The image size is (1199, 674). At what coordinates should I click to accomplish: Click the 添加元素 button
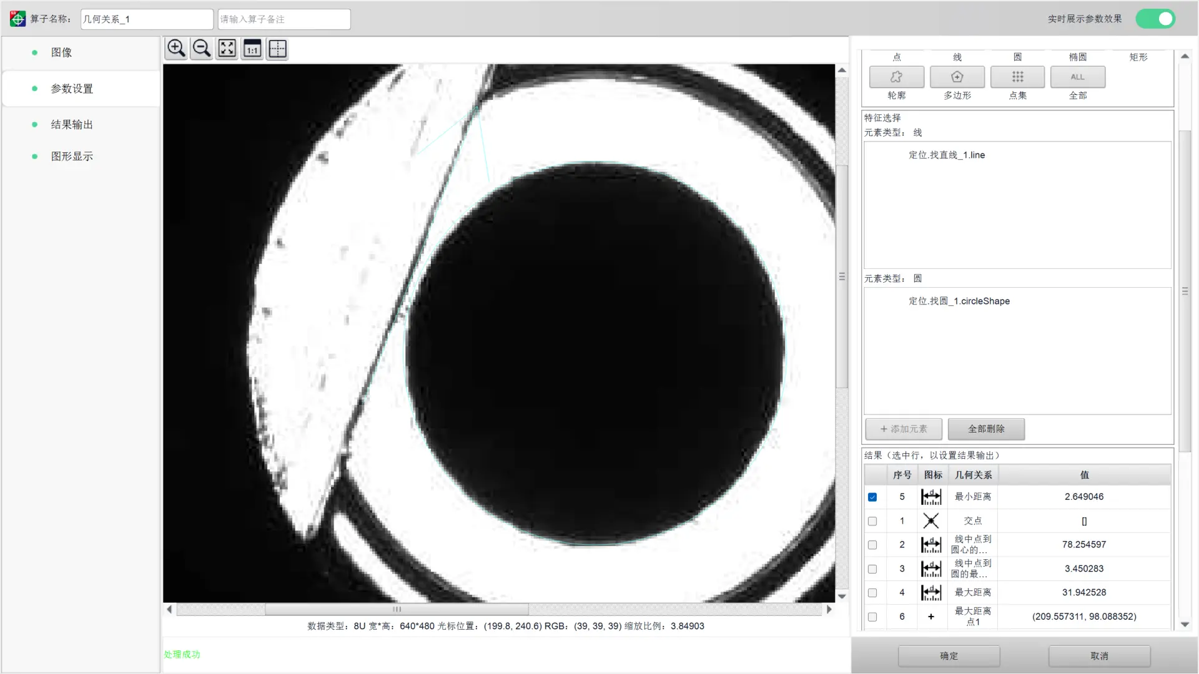(x=904, y=429)
